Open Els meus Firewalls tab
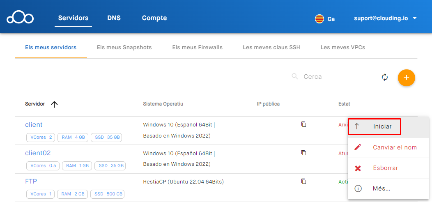432x202 pixels. [x=197, y=47]
